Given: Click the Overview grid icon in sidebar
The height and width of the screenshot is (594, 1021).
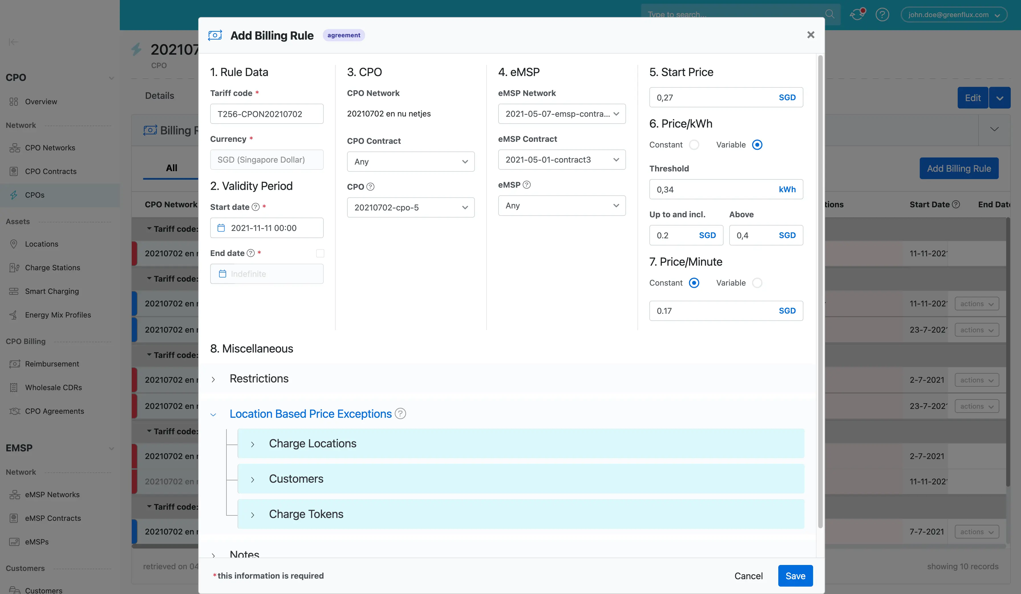Looking at the screenshot, I should [x=14, y=102].
